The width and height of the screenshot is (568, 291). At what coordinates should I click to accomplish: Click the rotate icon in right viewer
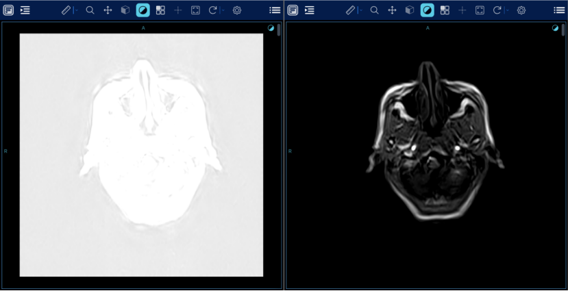pos(497,10)
